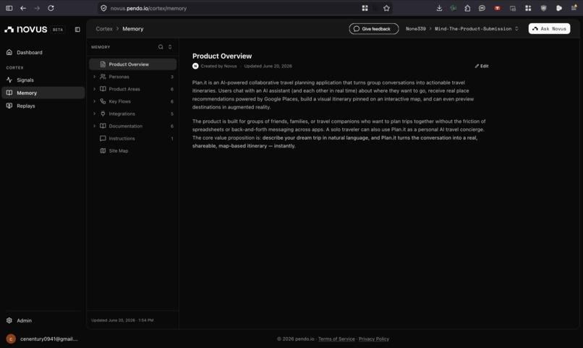Go forward in browser

(37, 8)
